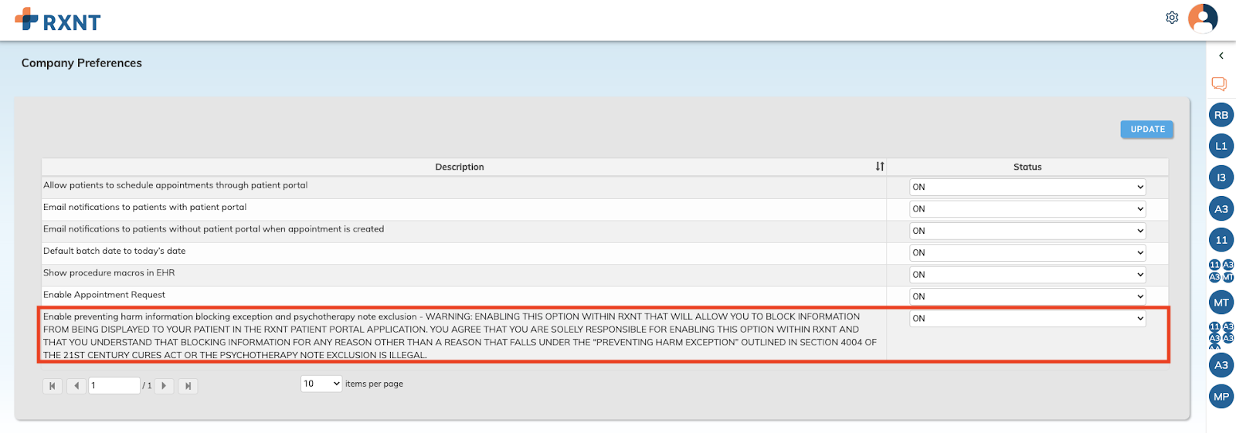Image resolution: width=1236 pixels, height=433 pixels.
Task: Click the user profile avatar
Action: pos(1203,19)
